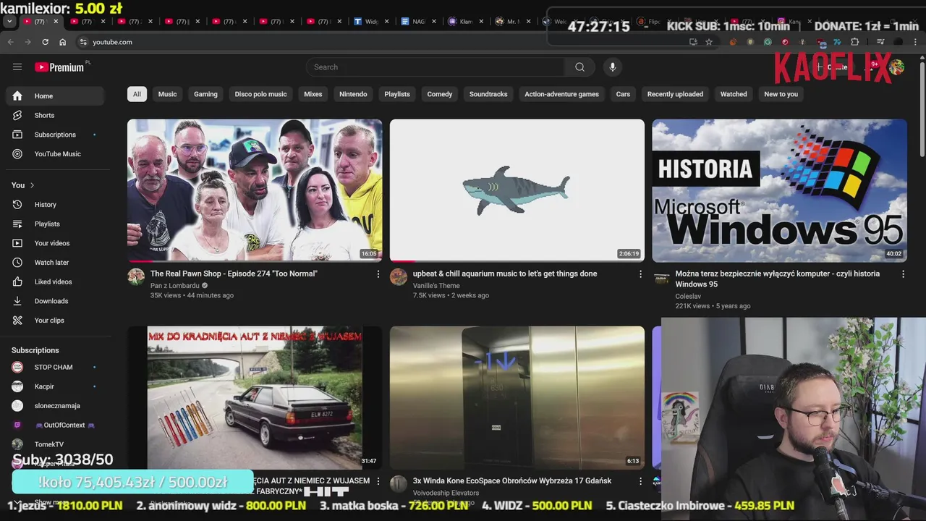926x521 pixels.
Task: Select the Soundtracks filter chip
Action: click(x=488, y=94)
